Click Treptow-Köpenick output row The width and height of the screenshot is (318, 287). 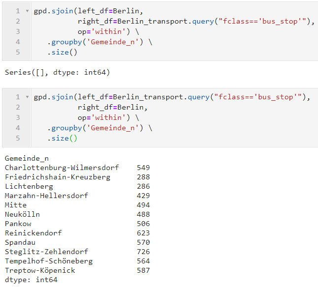40,270
